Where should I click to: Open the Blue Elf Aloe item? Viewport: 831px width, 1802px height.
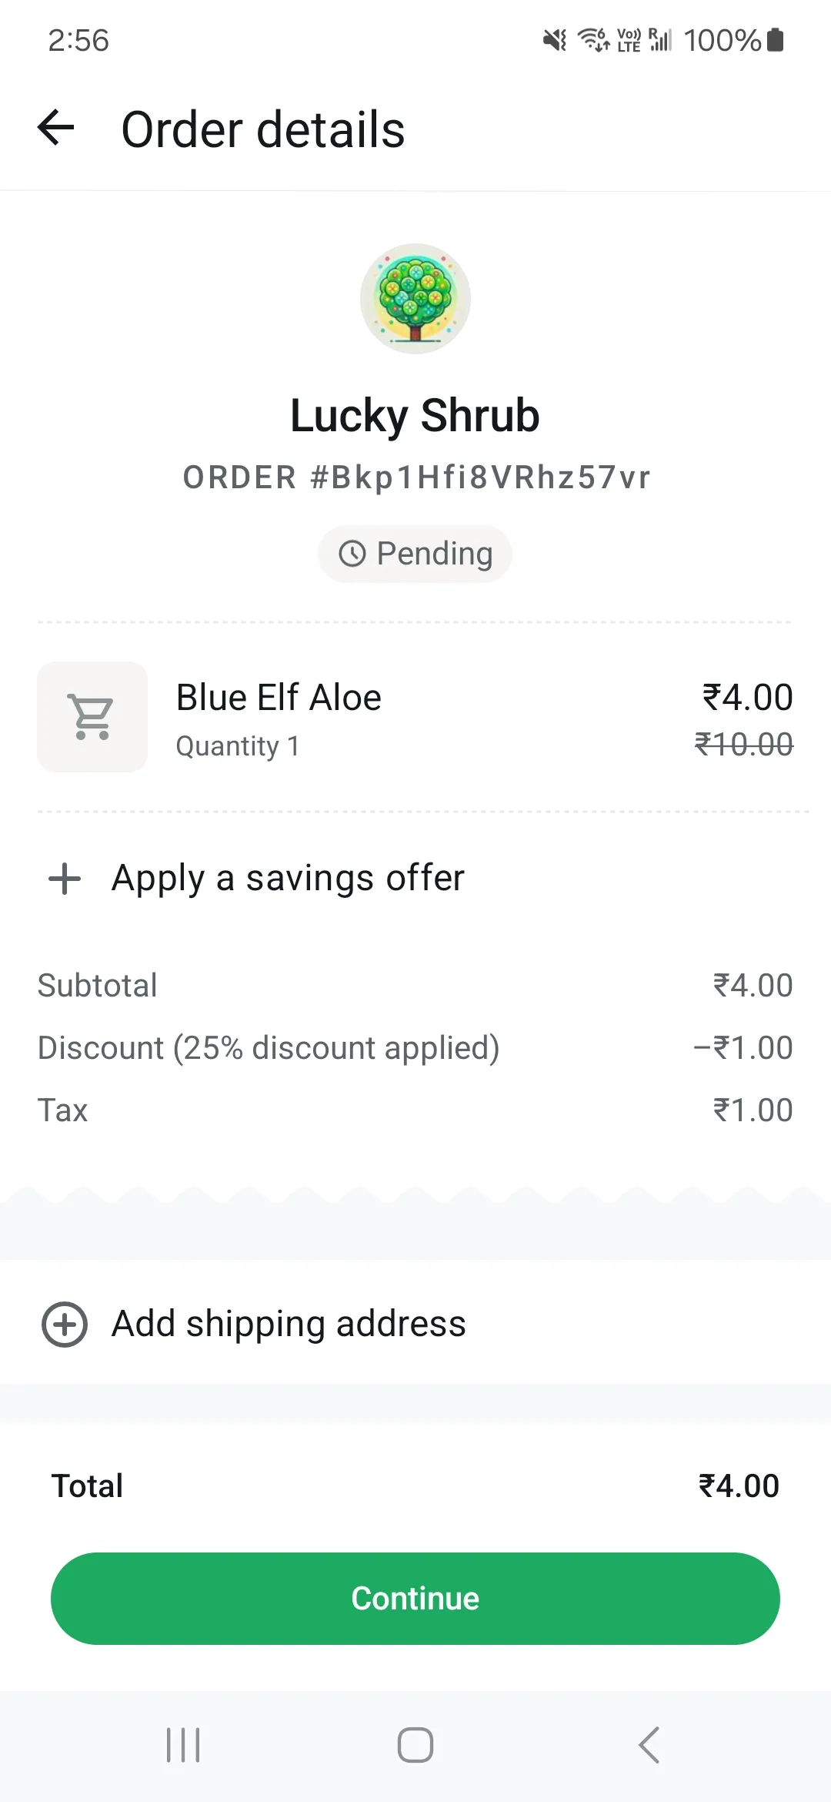(279, 698)
